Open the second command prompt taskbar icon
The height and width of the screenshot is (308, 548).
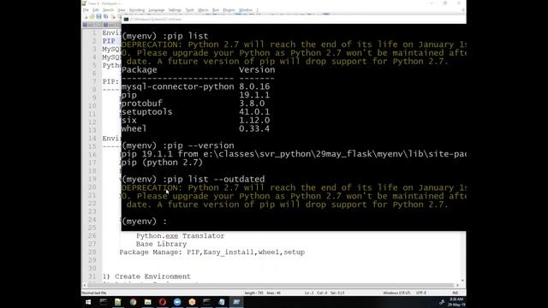click(x=207, y=302)
